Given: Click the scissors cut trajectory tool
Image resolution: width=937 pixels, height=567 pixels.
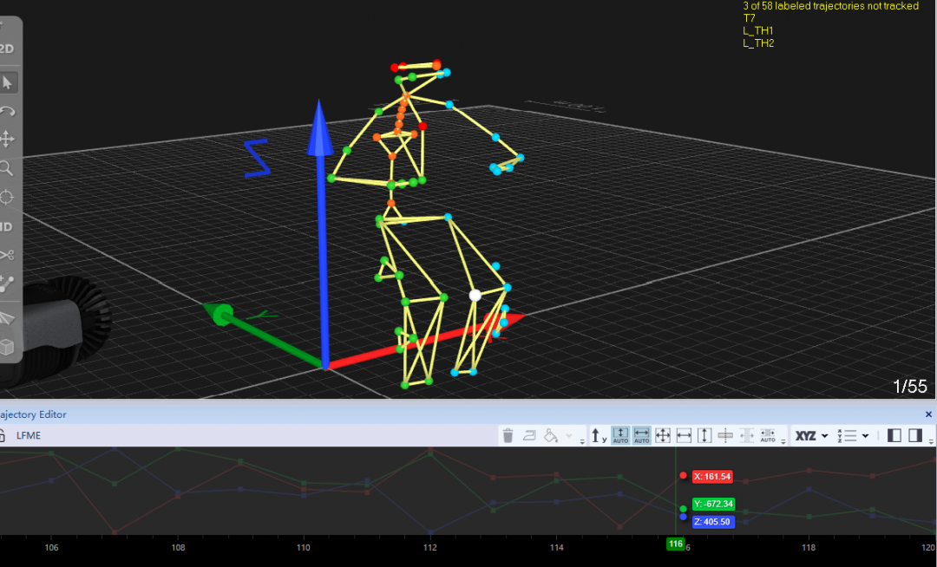Looking at the screenshot, I should coord(7,255).
